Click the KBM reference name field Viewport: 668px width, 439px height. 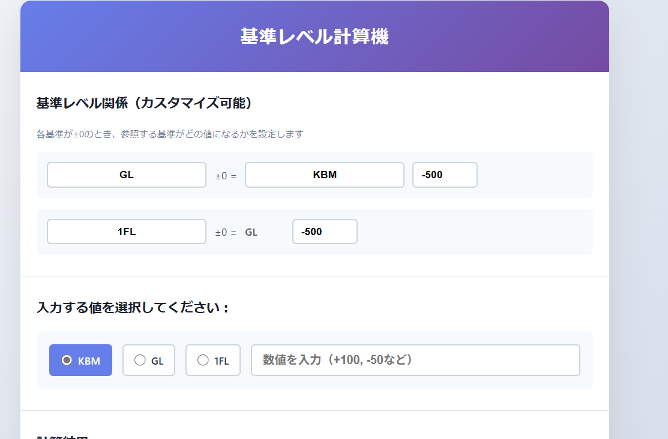coord(325,175)
